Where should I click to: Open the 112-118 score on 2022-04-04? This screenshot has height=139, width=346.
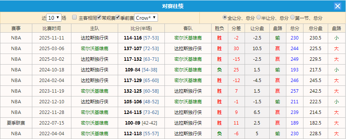133,133
